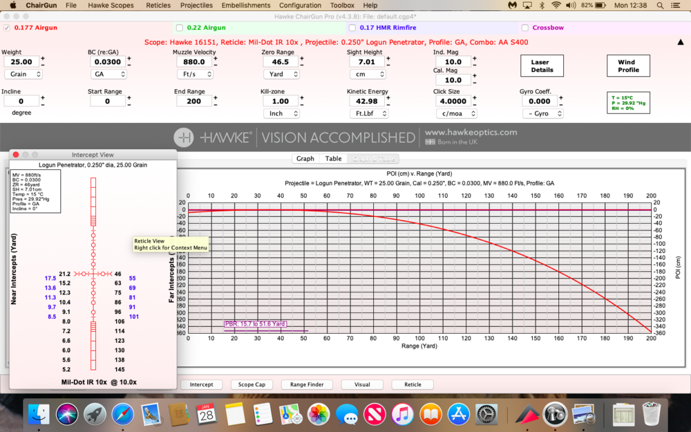Click the Weight value field
Viewport: 691px width, 432px height.
(x=21, y=62)
